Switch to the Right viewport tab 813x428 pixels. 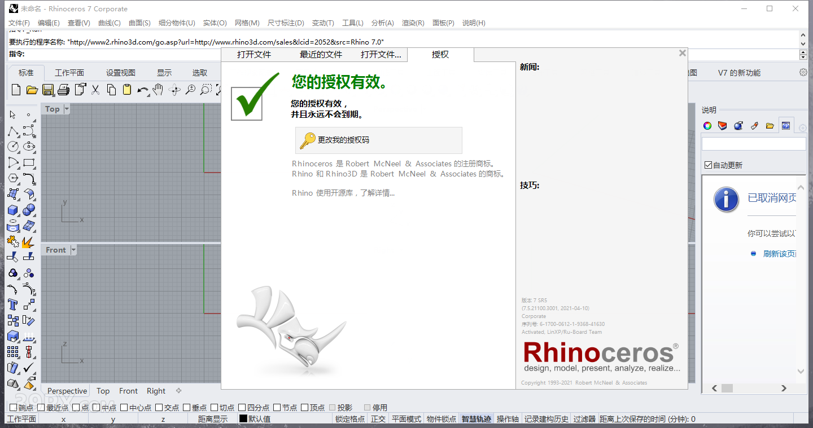(156, 391)
